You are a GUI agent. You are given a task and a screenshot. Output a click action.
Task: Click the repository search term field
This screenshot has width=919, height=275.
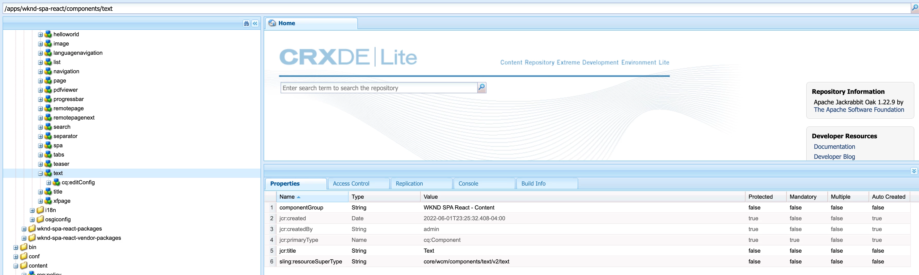click(x=379, y=88)
